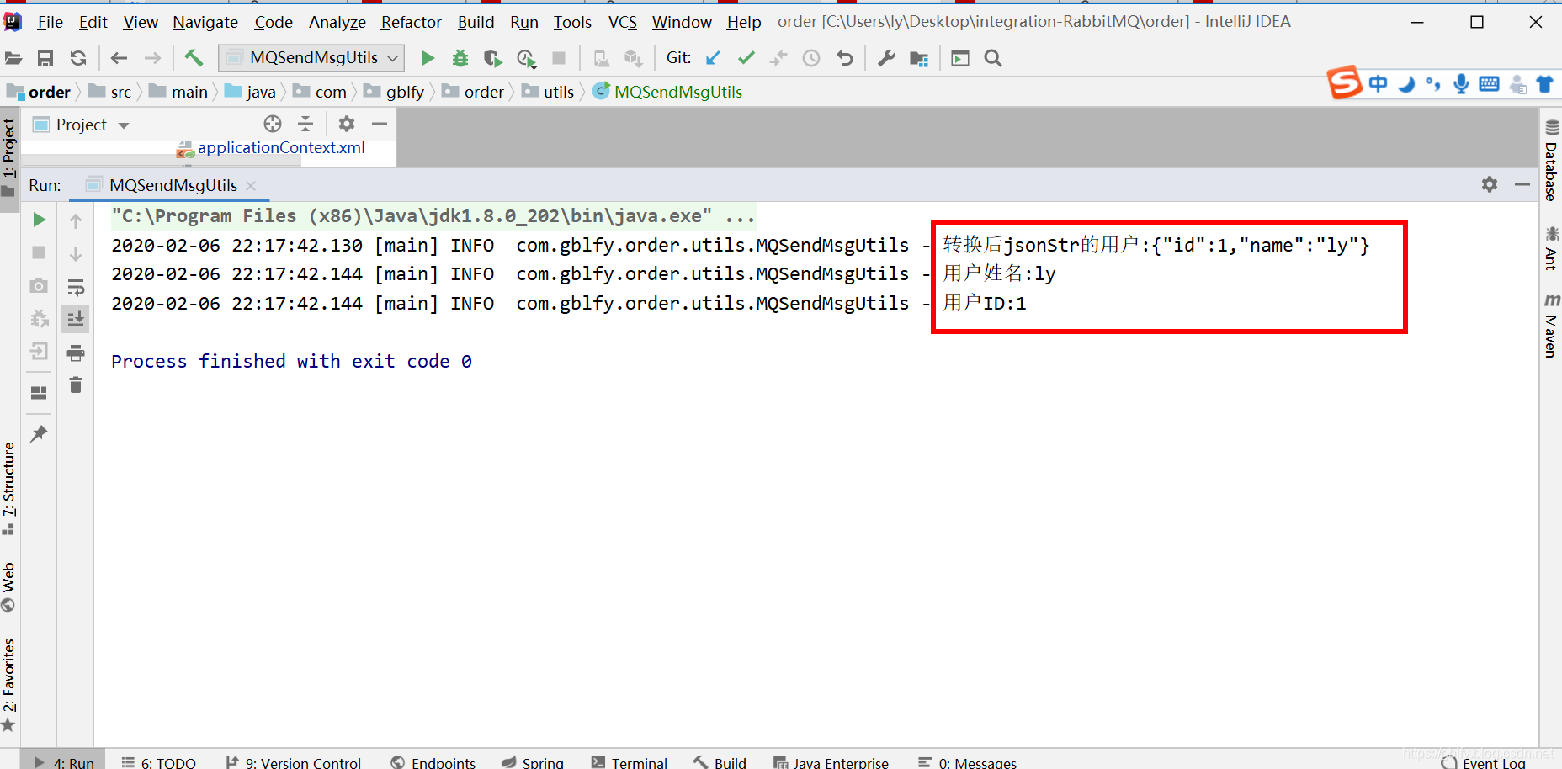Move down the stack trace arrow
This screenshot has height=769, width=1562.
76,253
